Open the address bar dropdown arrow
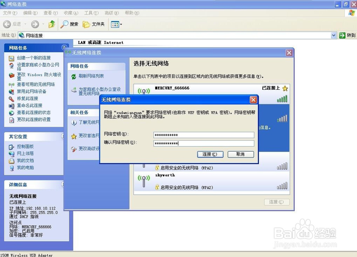 coord(333,35)
